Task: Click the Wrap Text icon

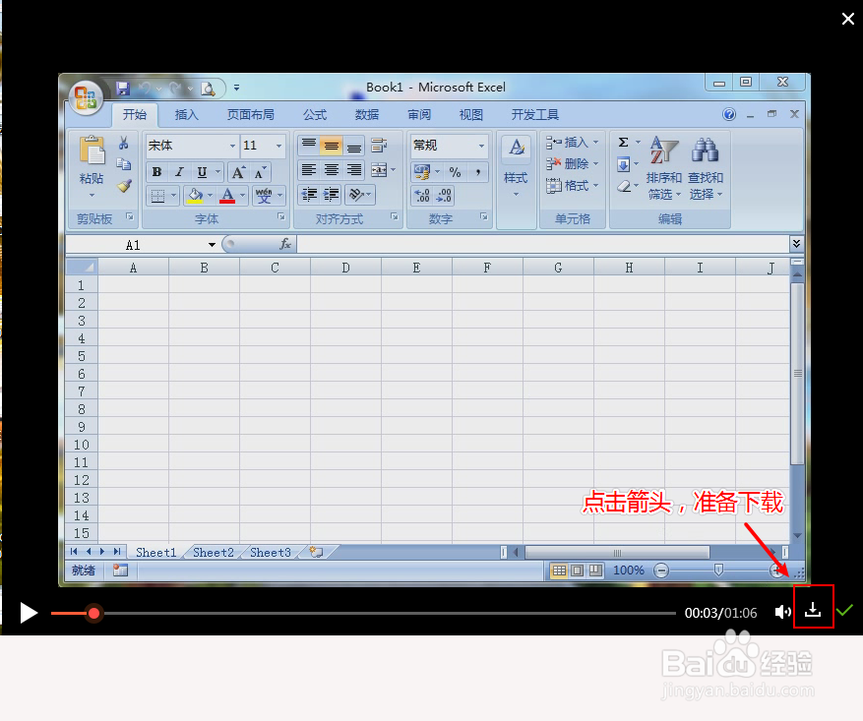Action: 379,146
